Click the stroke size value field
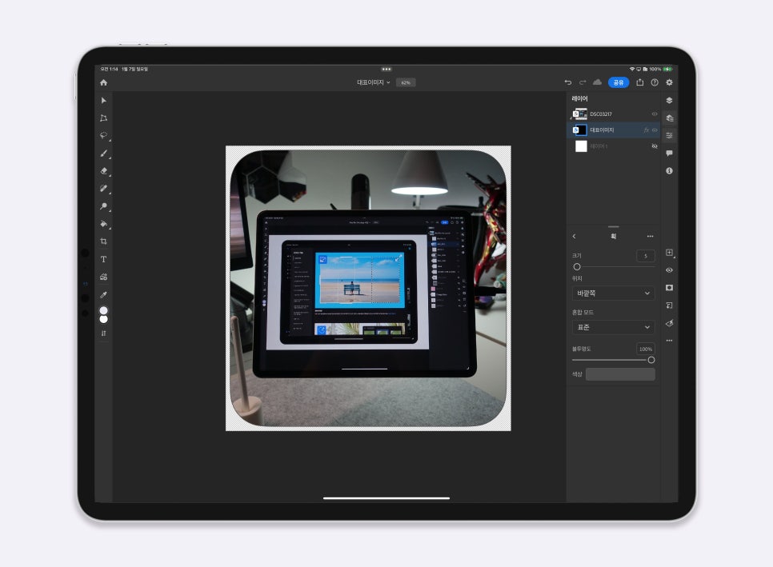 pos(645,256)
